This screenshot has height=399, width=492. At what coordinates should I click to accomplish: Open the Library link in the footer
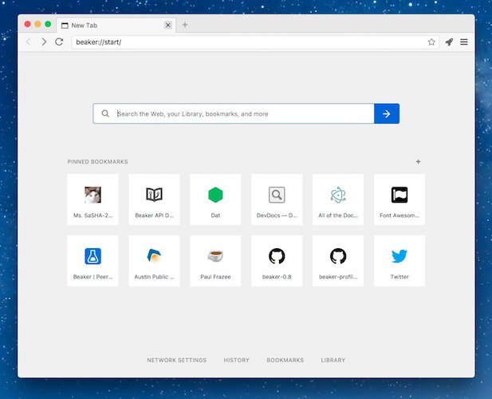333,360
